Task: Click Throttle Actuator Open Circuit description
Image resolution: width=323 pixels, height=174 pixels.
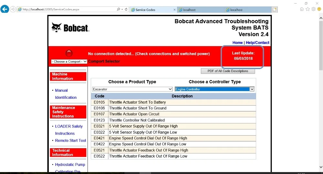Action: point(134,114)
